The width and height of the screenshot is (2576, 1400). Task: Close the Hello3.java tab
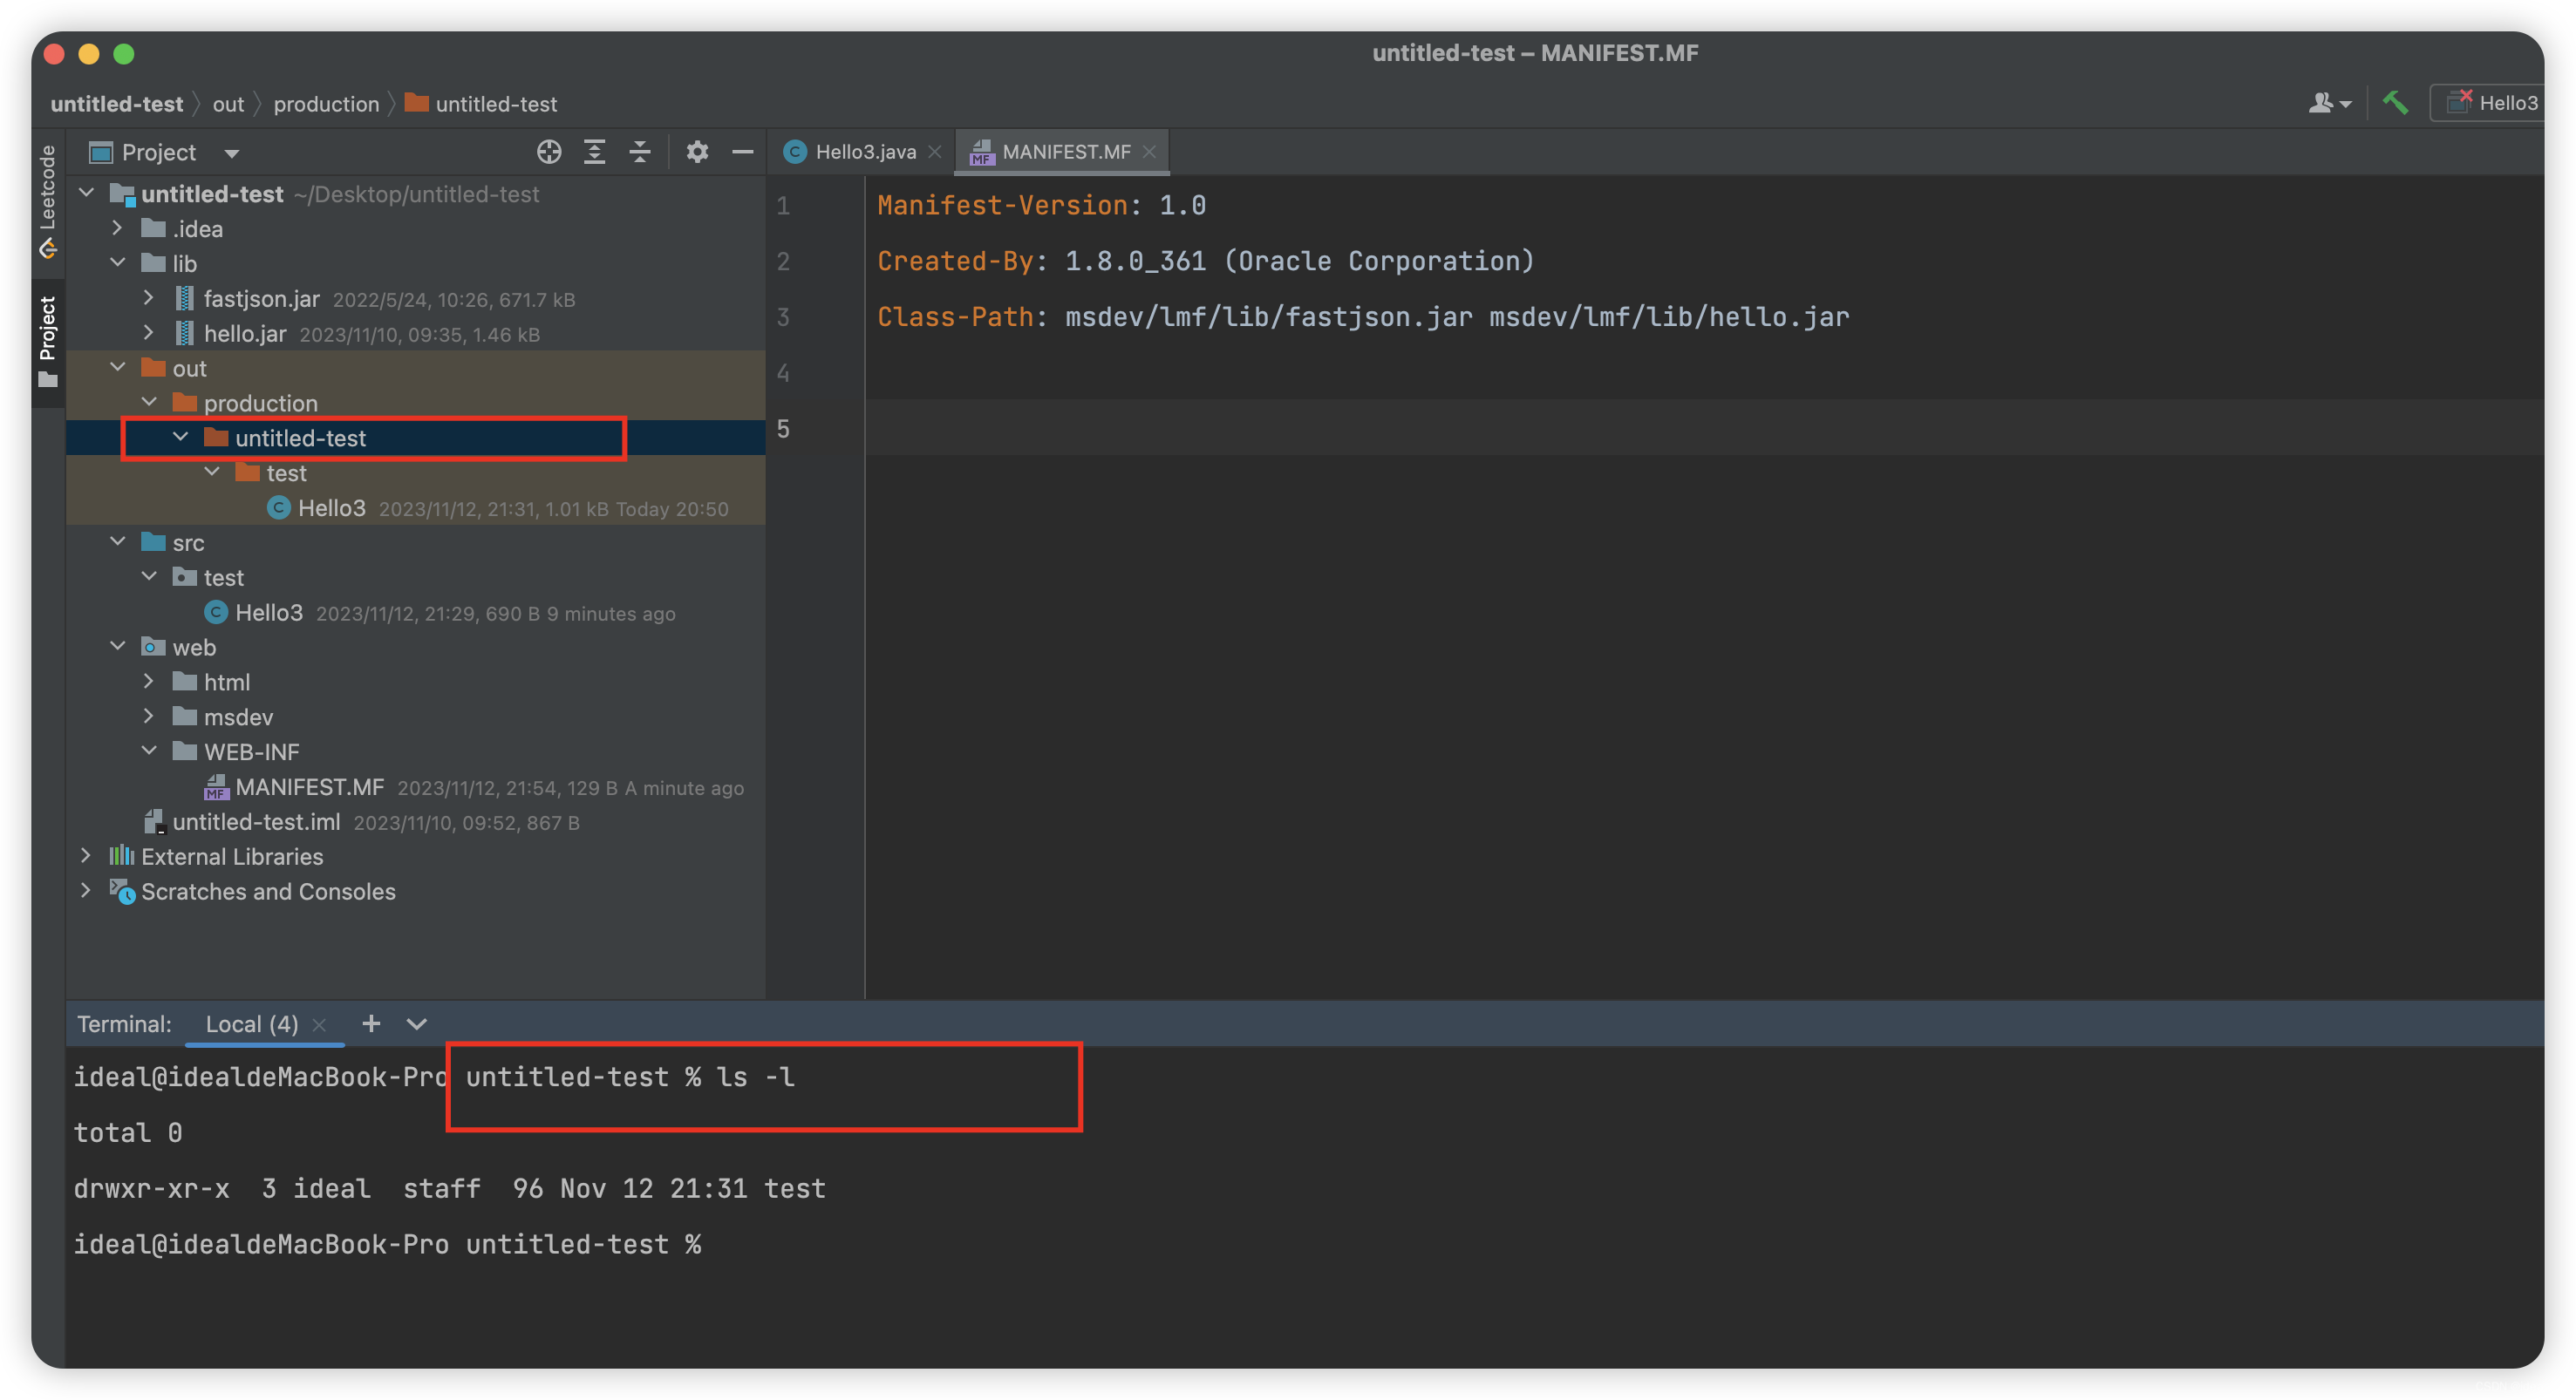click(x=935, y=152)
